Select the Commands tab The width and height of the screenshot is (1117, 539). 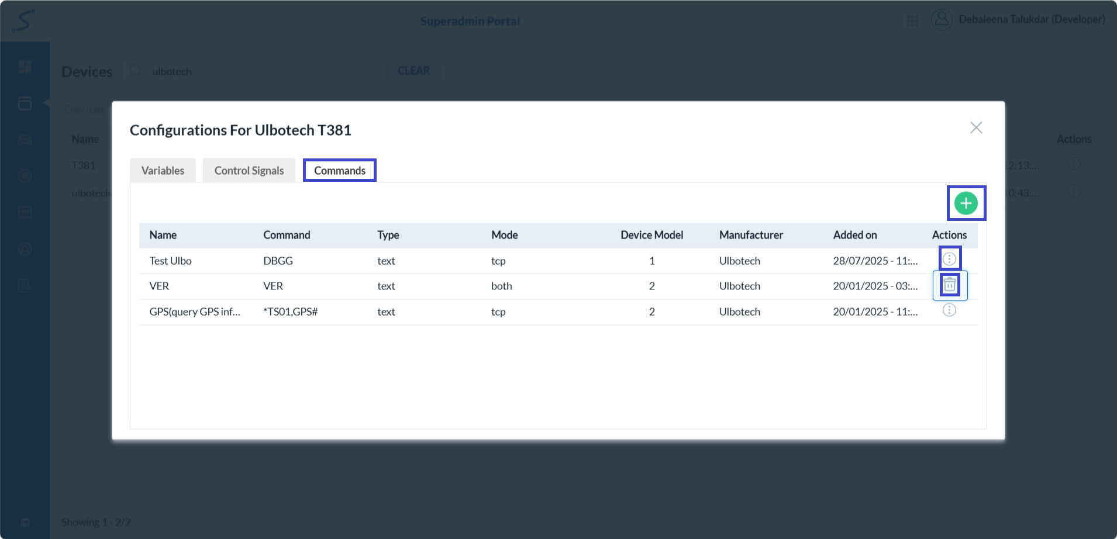[x=339, y=171]
